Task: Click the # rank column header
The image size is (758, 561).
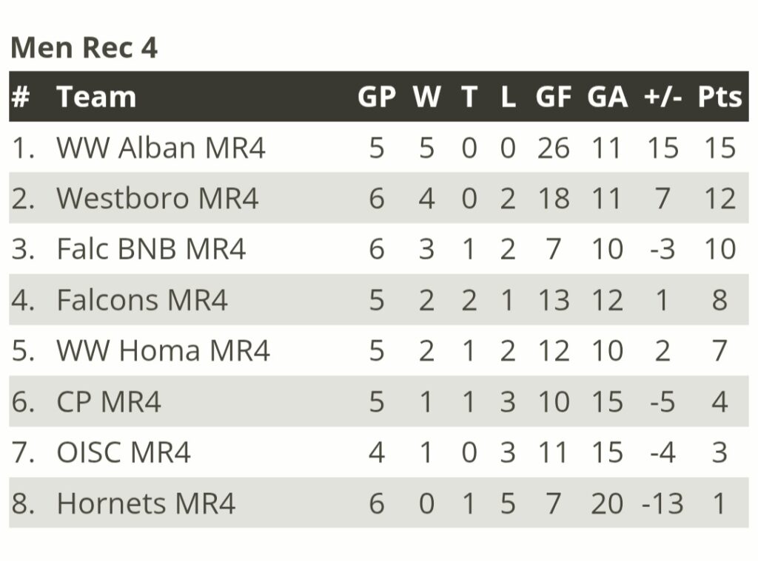Action: (x=21, y=97)
